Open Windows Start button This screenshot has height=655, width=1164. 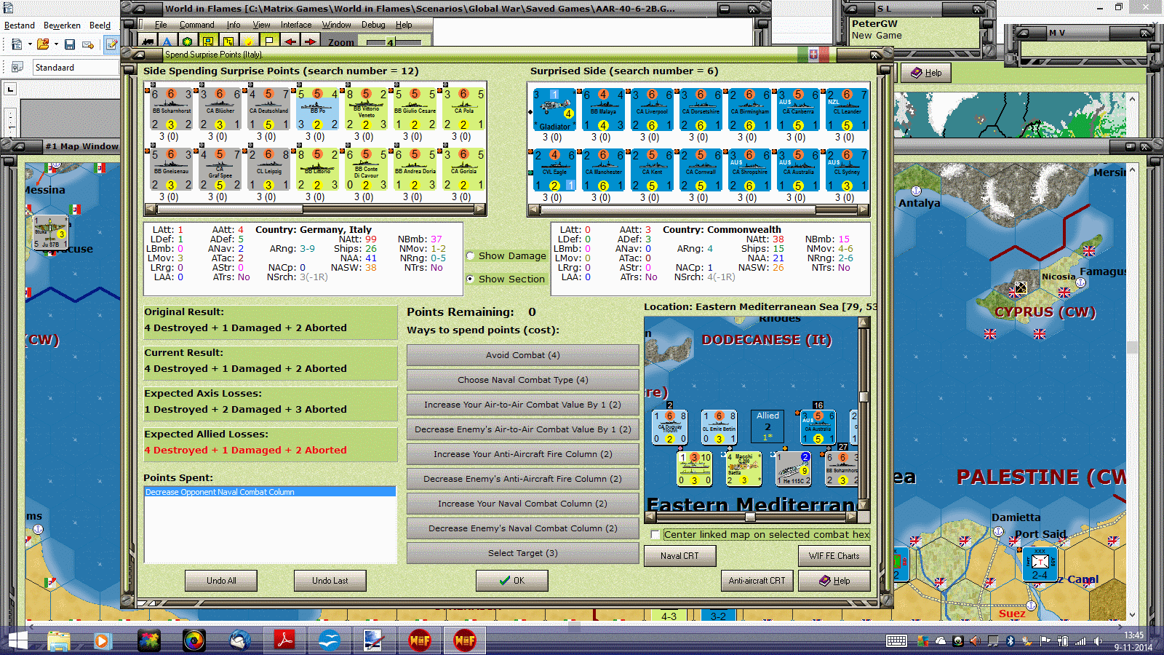[x=17, y=640]
